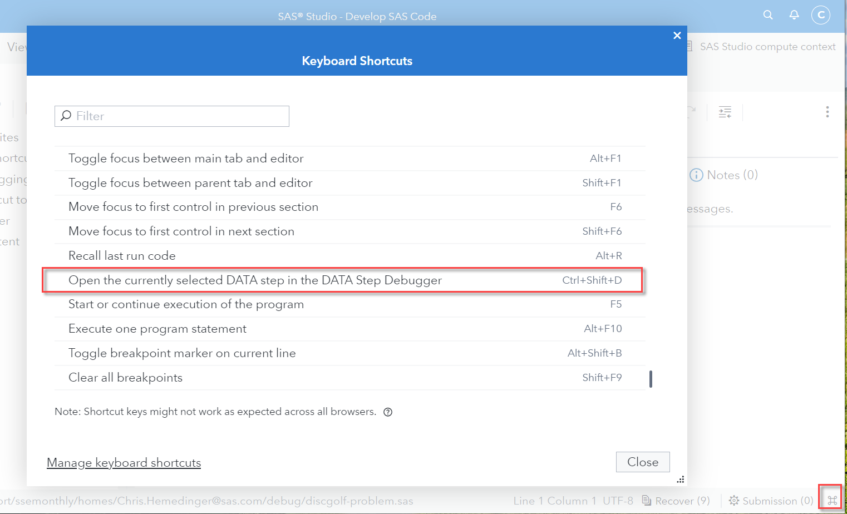The image size is (847, 514).
Task: Click the search magnifier icon in header
Action: coord(768,15)
